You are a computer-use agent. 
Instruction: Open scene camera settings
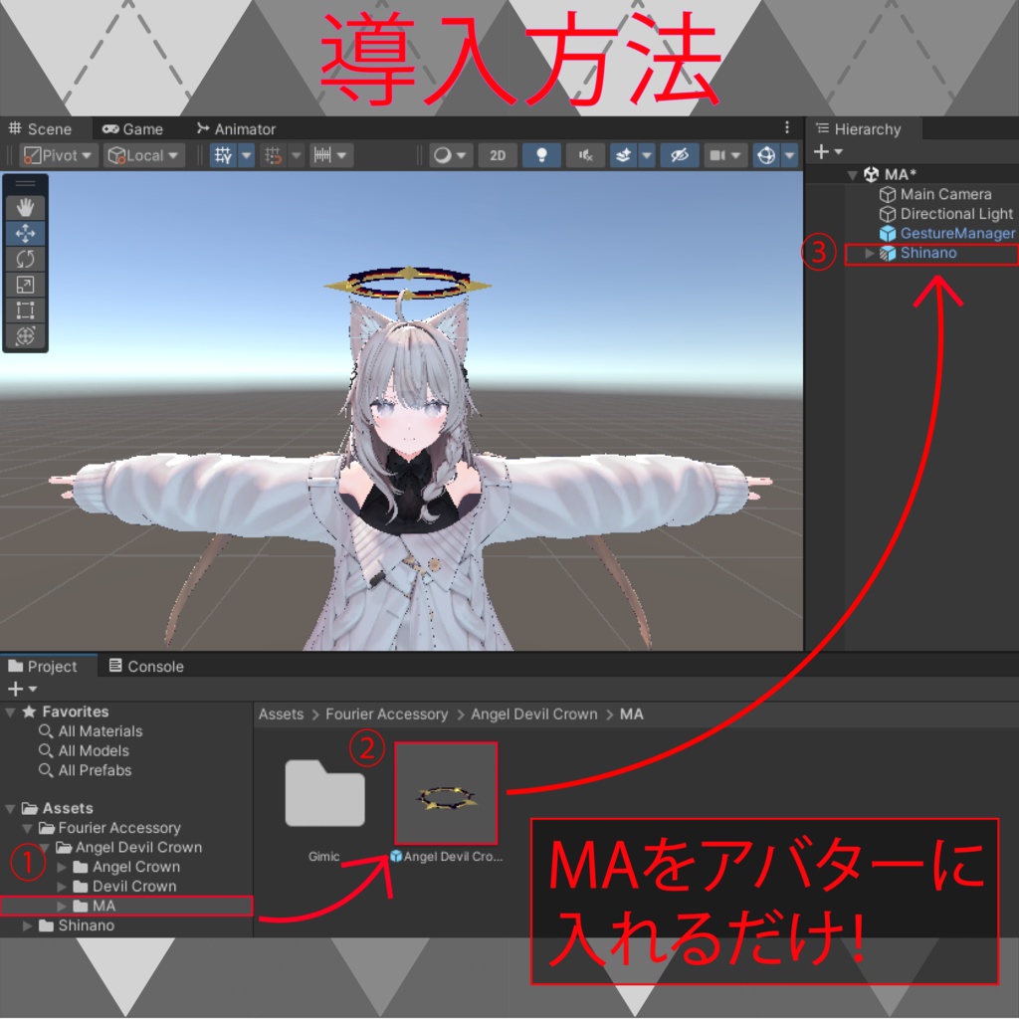(x=725, y=155)
